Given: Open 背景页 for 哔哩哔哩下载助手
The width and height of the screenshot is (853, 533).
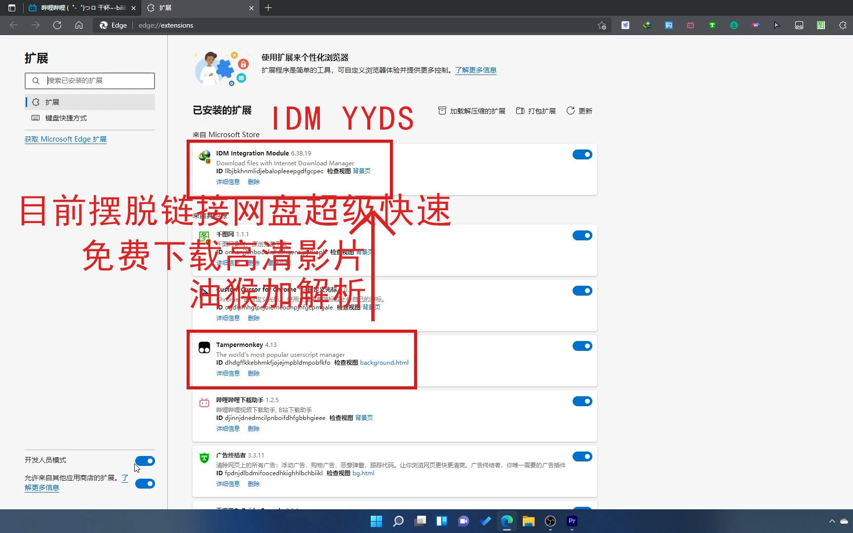Looking at the screenshot, I should [364, 418].
